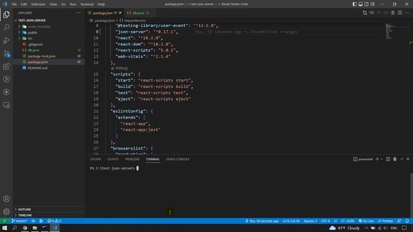Image resolution: width=413 pixels, height=232 pixels.
Task: Switch to the DEBUG CONSOLE panel tab
Action: (177, 159)
